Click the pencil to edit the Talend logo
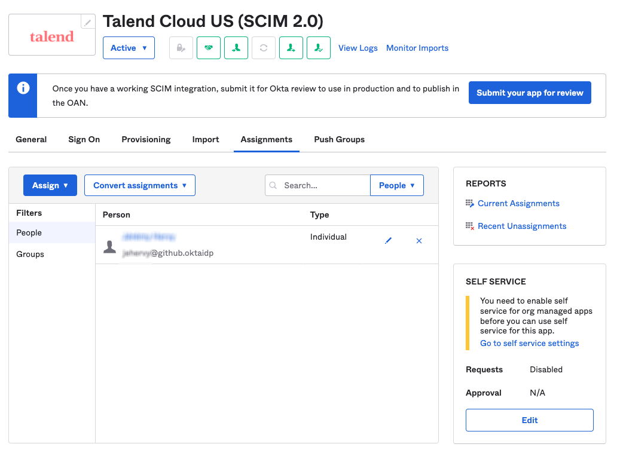617x453 pixels. pos(88,21)
